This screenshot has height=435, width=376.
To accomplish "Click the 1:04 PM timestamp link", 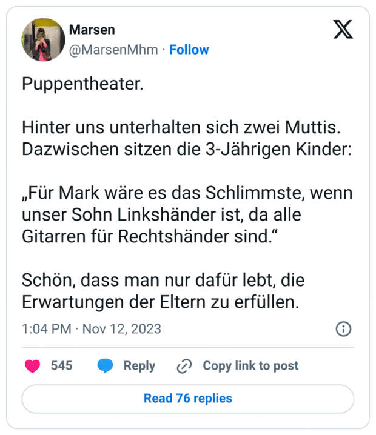I will point(47,329).
